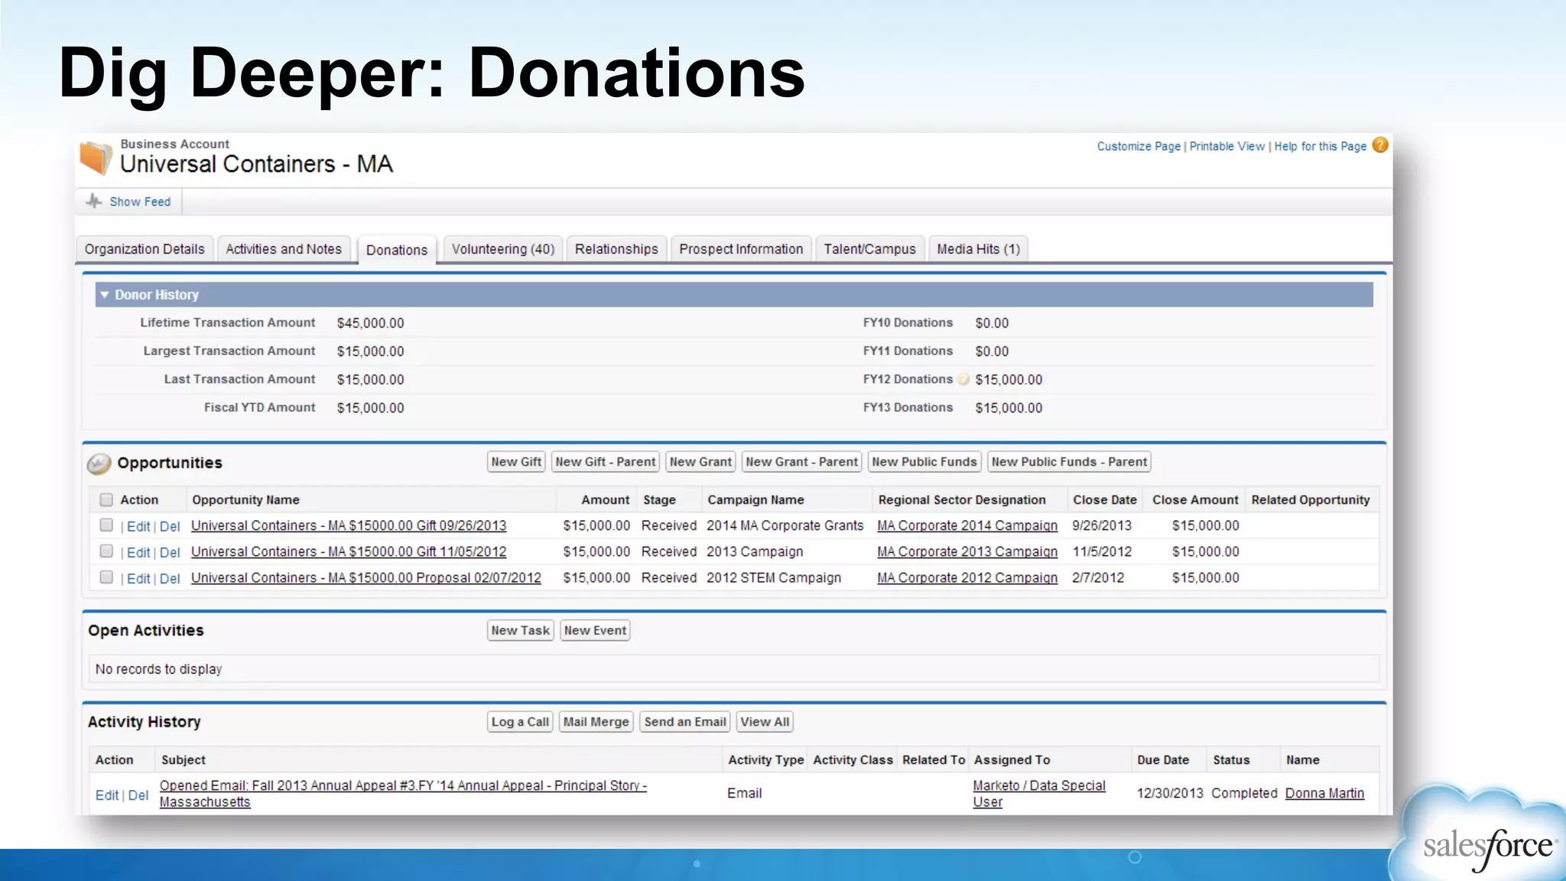The width and height of the screenshot is (1566, 881).
Task: Open MA Corporate 2012 Campaign link
Action: tap(967, 577)
